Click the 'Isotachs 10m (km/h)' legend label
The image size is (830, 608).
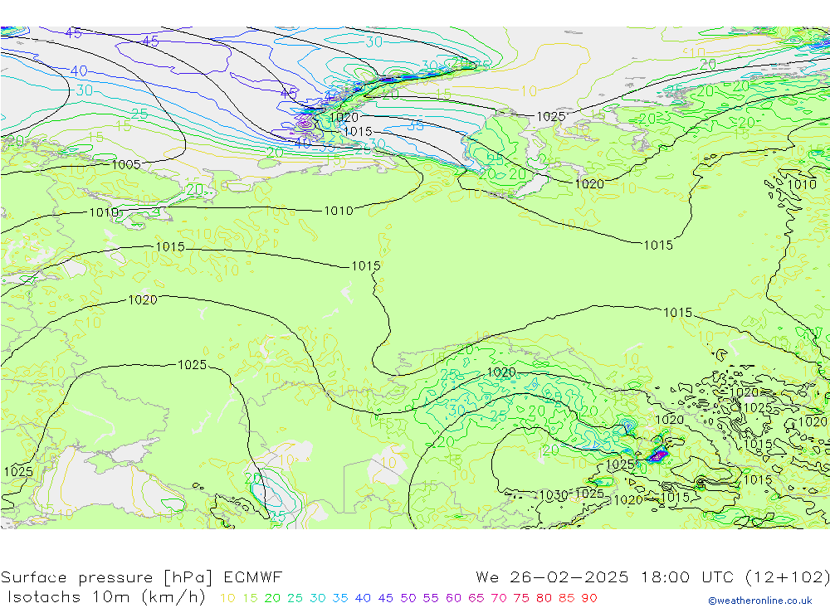106,597
